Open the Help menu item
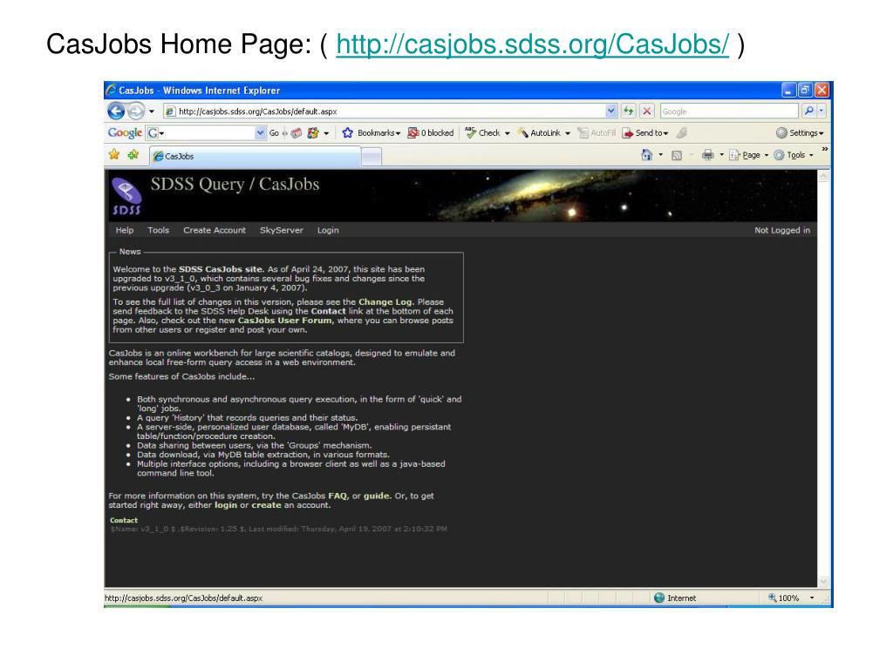The width and height of the screenshot is (893, 669). pyautogui.click(x=124, y=230)
